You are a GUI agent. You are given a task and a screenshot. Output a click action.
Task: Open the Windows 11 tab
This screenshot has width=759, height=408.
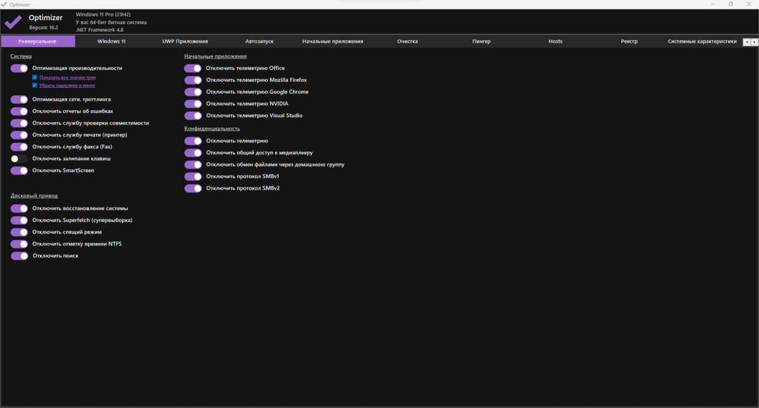pyautogui.click(x=111, y=42)
